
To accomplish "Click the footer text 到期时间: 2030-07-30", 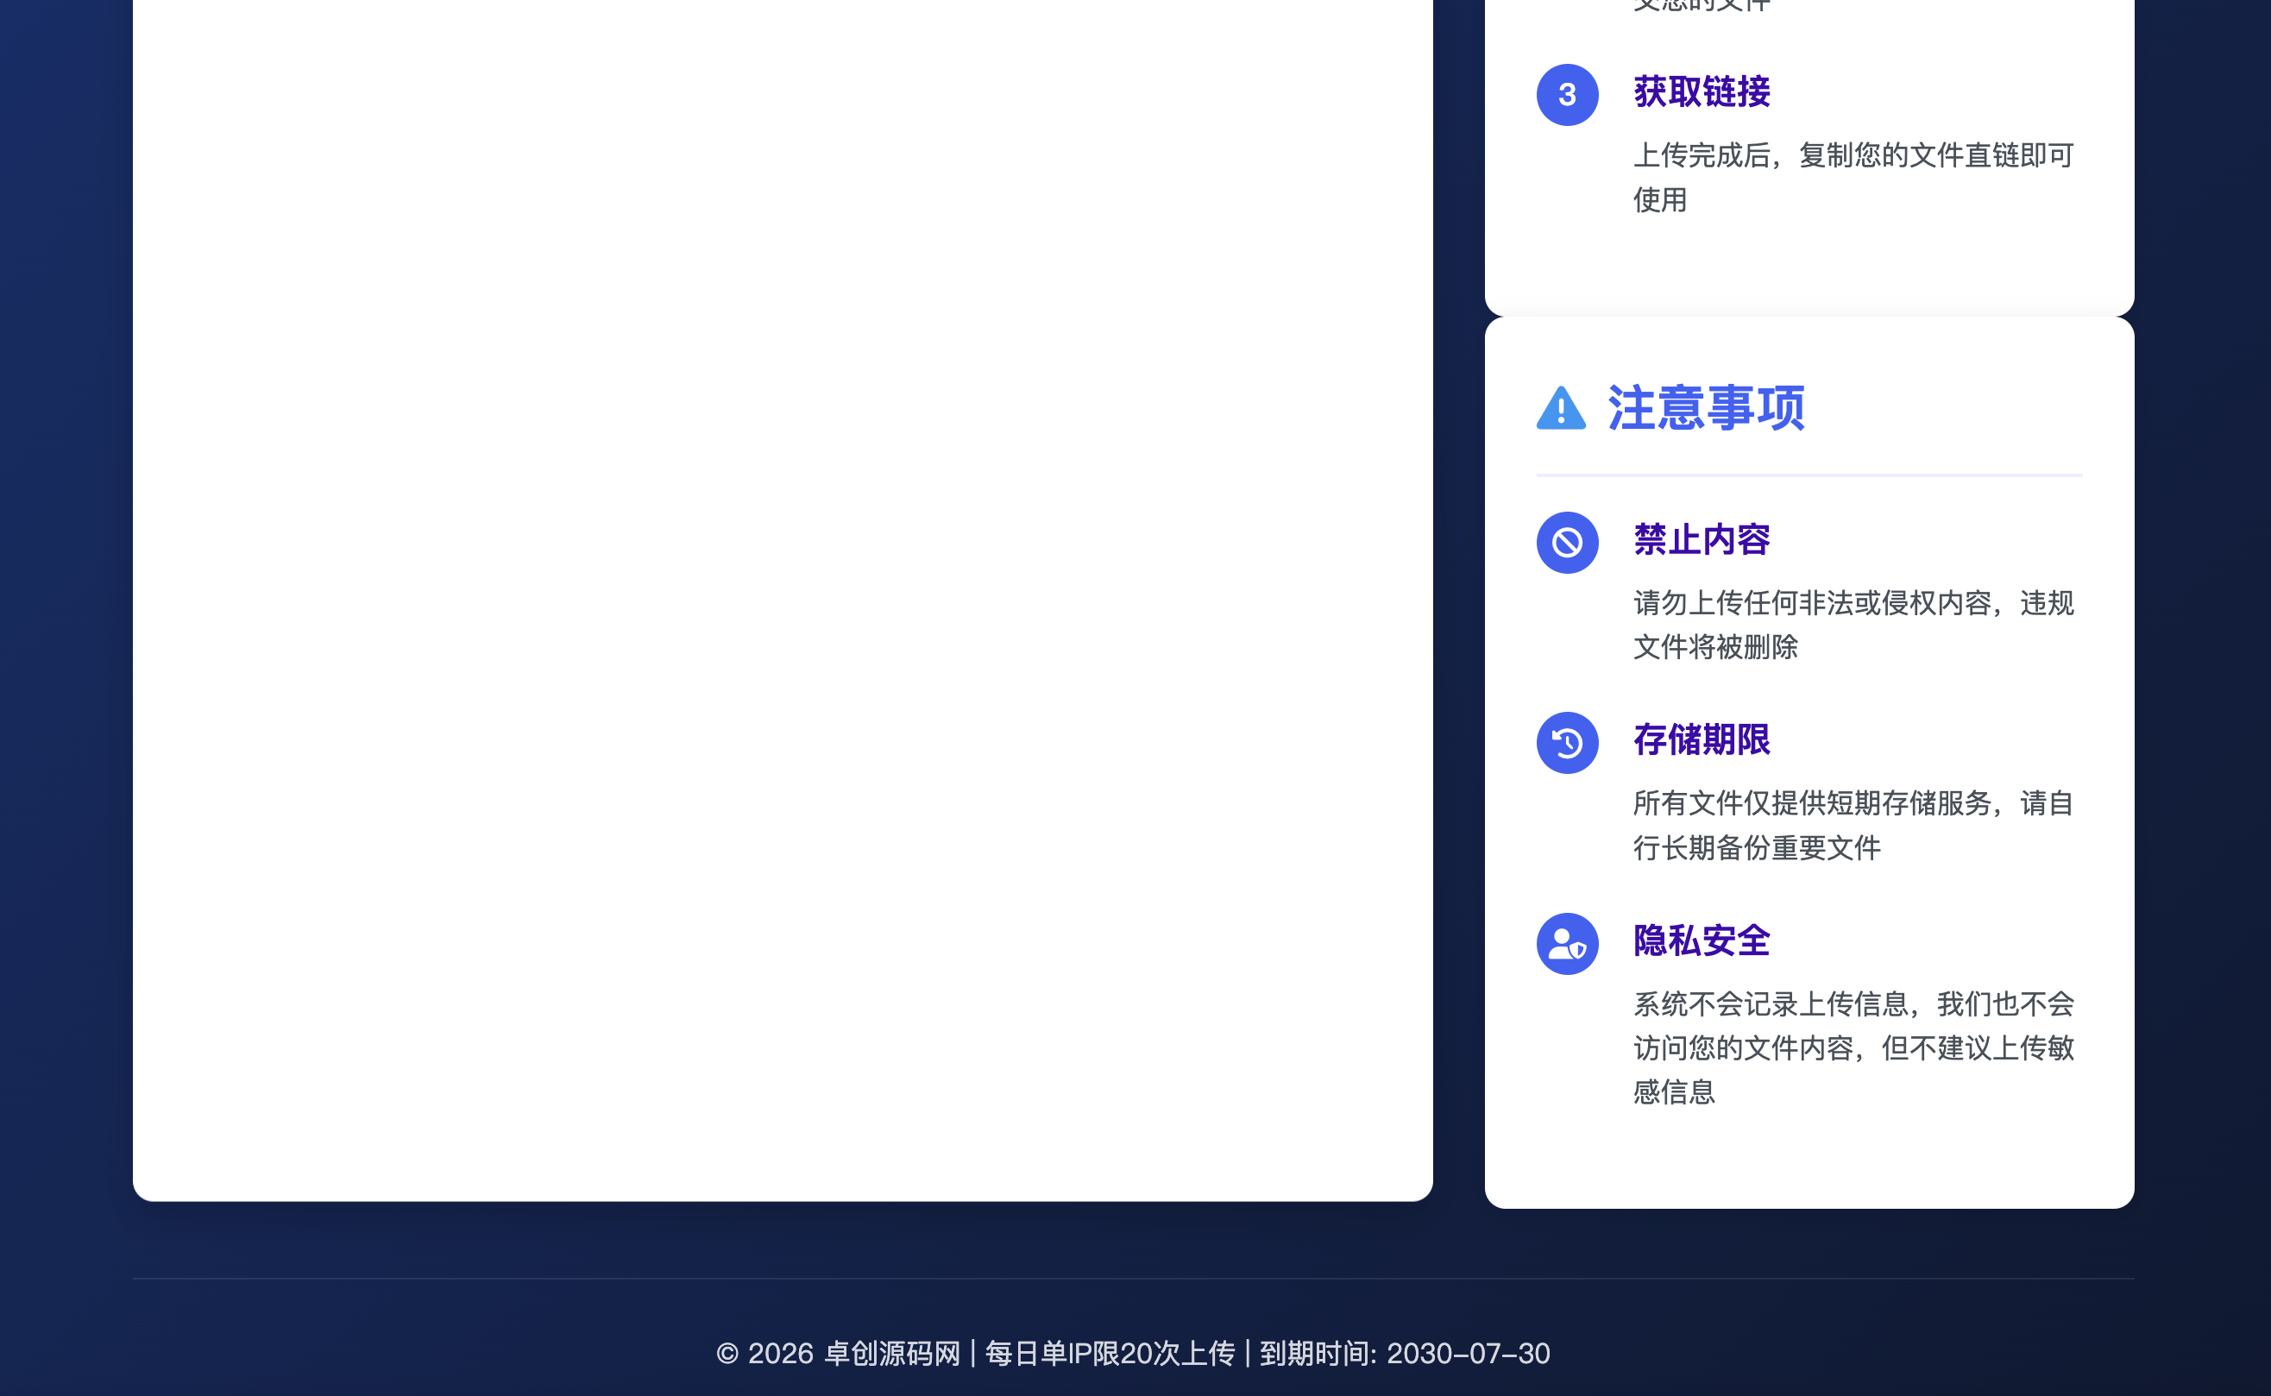I will (x=1404, y=1354).
